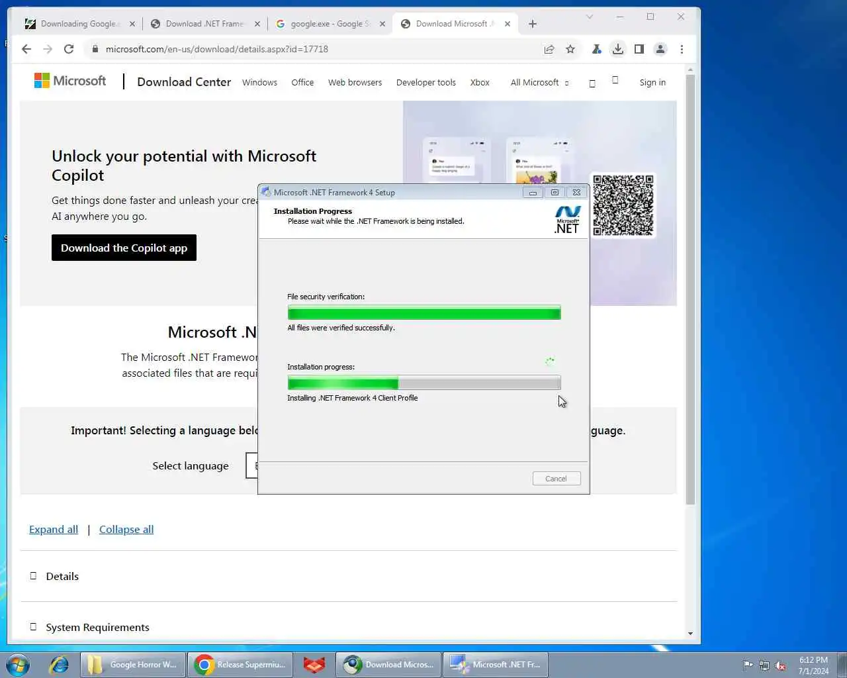
Task: Open Chrome Labs flask icon
Action: click(596, 49)
